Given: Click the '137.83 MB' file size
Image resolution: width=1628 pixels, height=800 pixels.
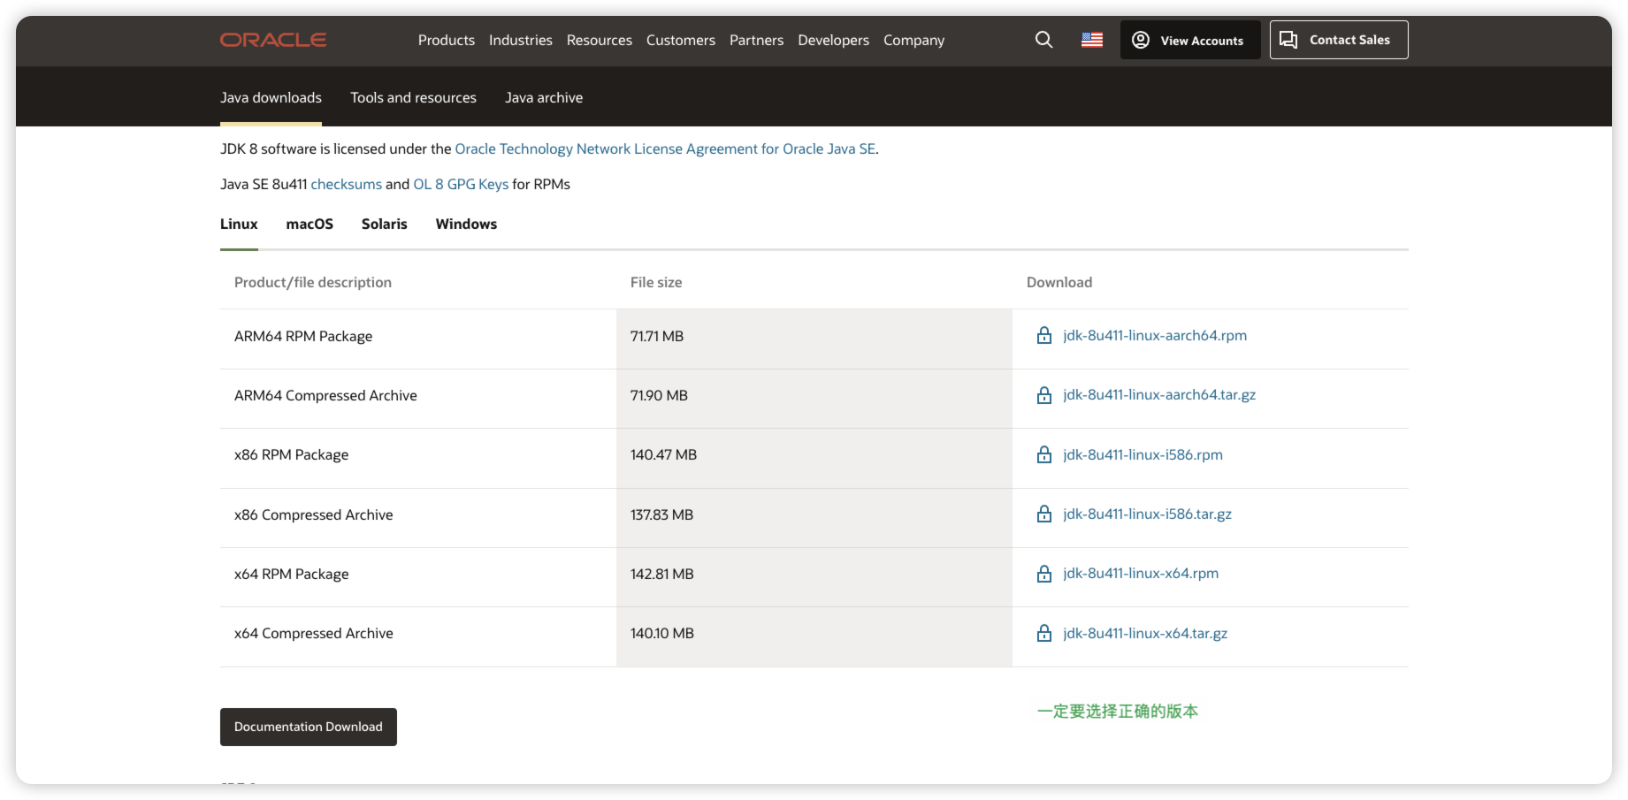Looking at the screenshot, I should pos(662,514).
